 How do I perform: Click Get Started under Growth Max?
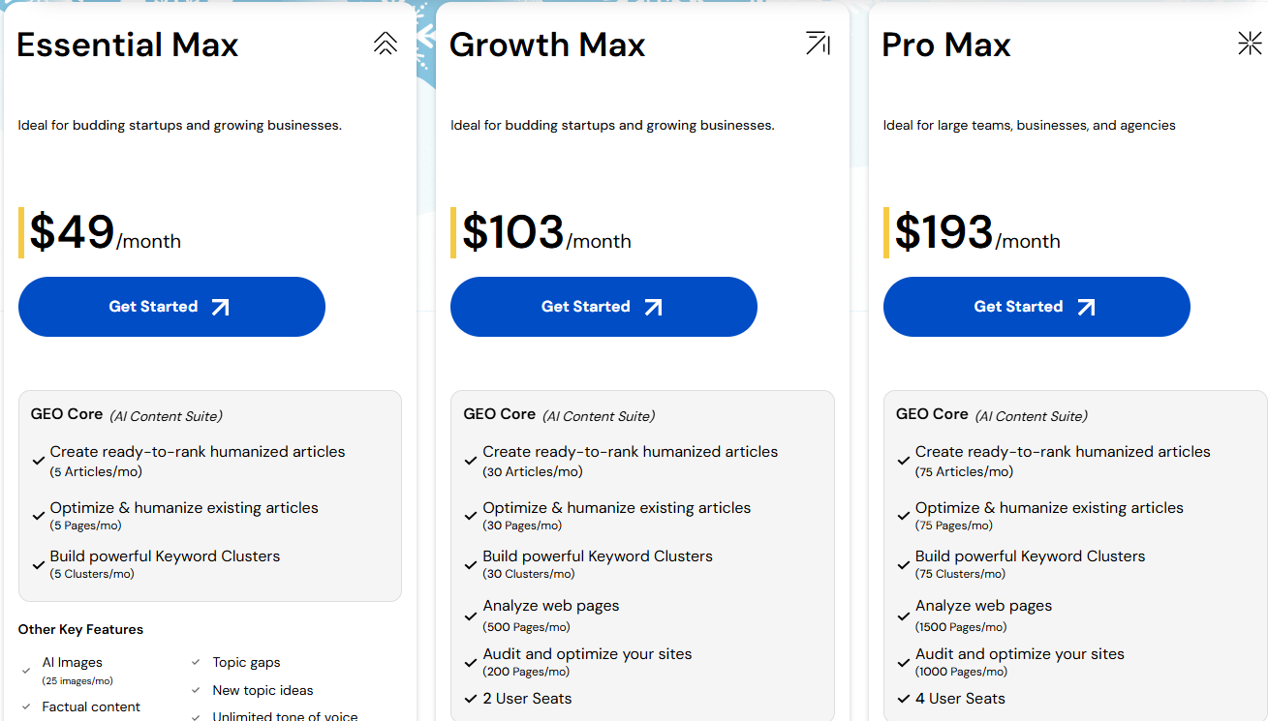point(603,307)
